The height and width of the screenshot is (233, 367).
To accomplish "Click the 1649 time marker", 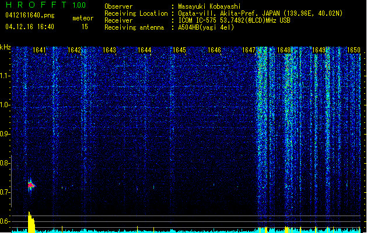I will 319,50.
